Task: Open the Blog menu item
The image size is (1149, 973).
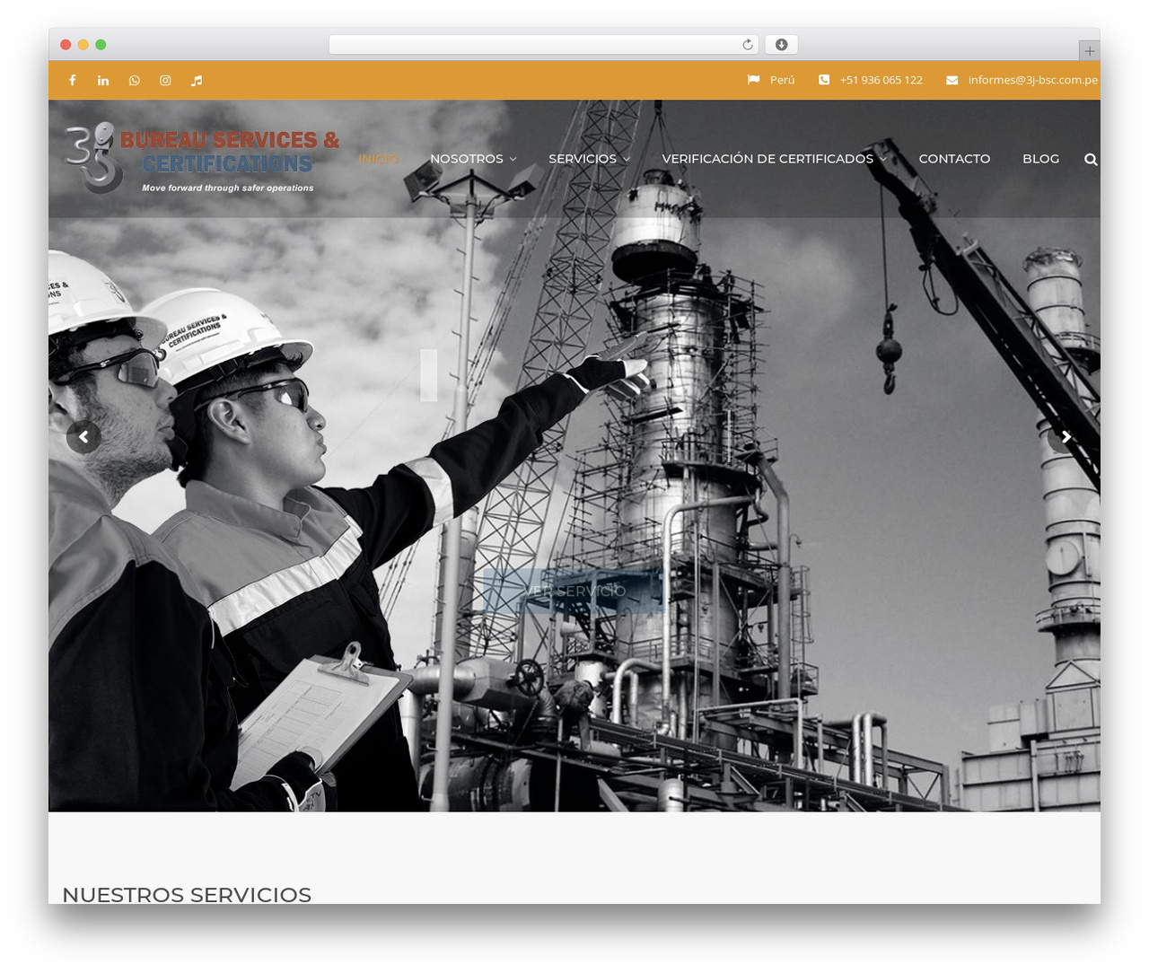Action: (1041, 159)
